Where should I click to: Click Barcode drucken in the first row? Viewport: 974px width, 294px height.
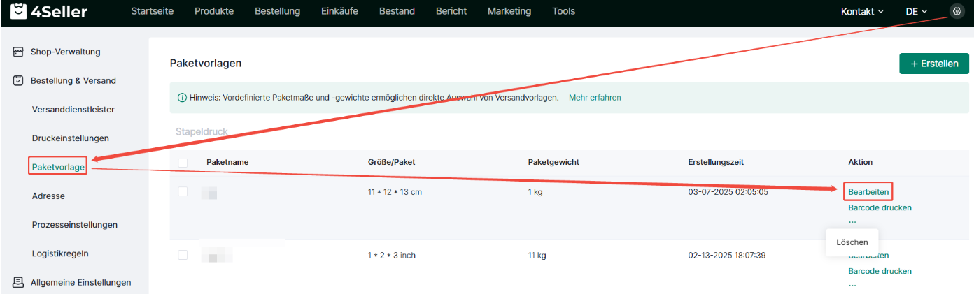point(880,207)
